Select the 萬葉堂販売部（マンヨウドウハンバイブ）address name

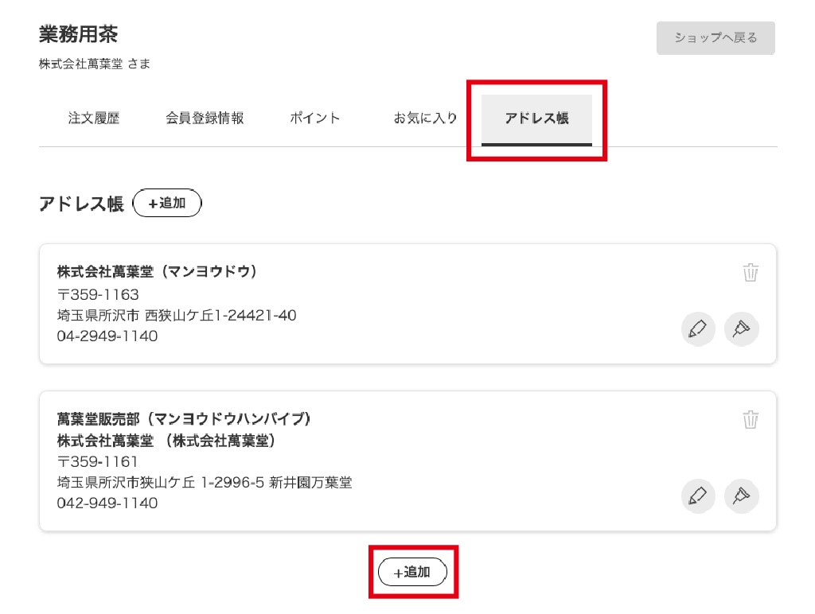tap(184, 418)
